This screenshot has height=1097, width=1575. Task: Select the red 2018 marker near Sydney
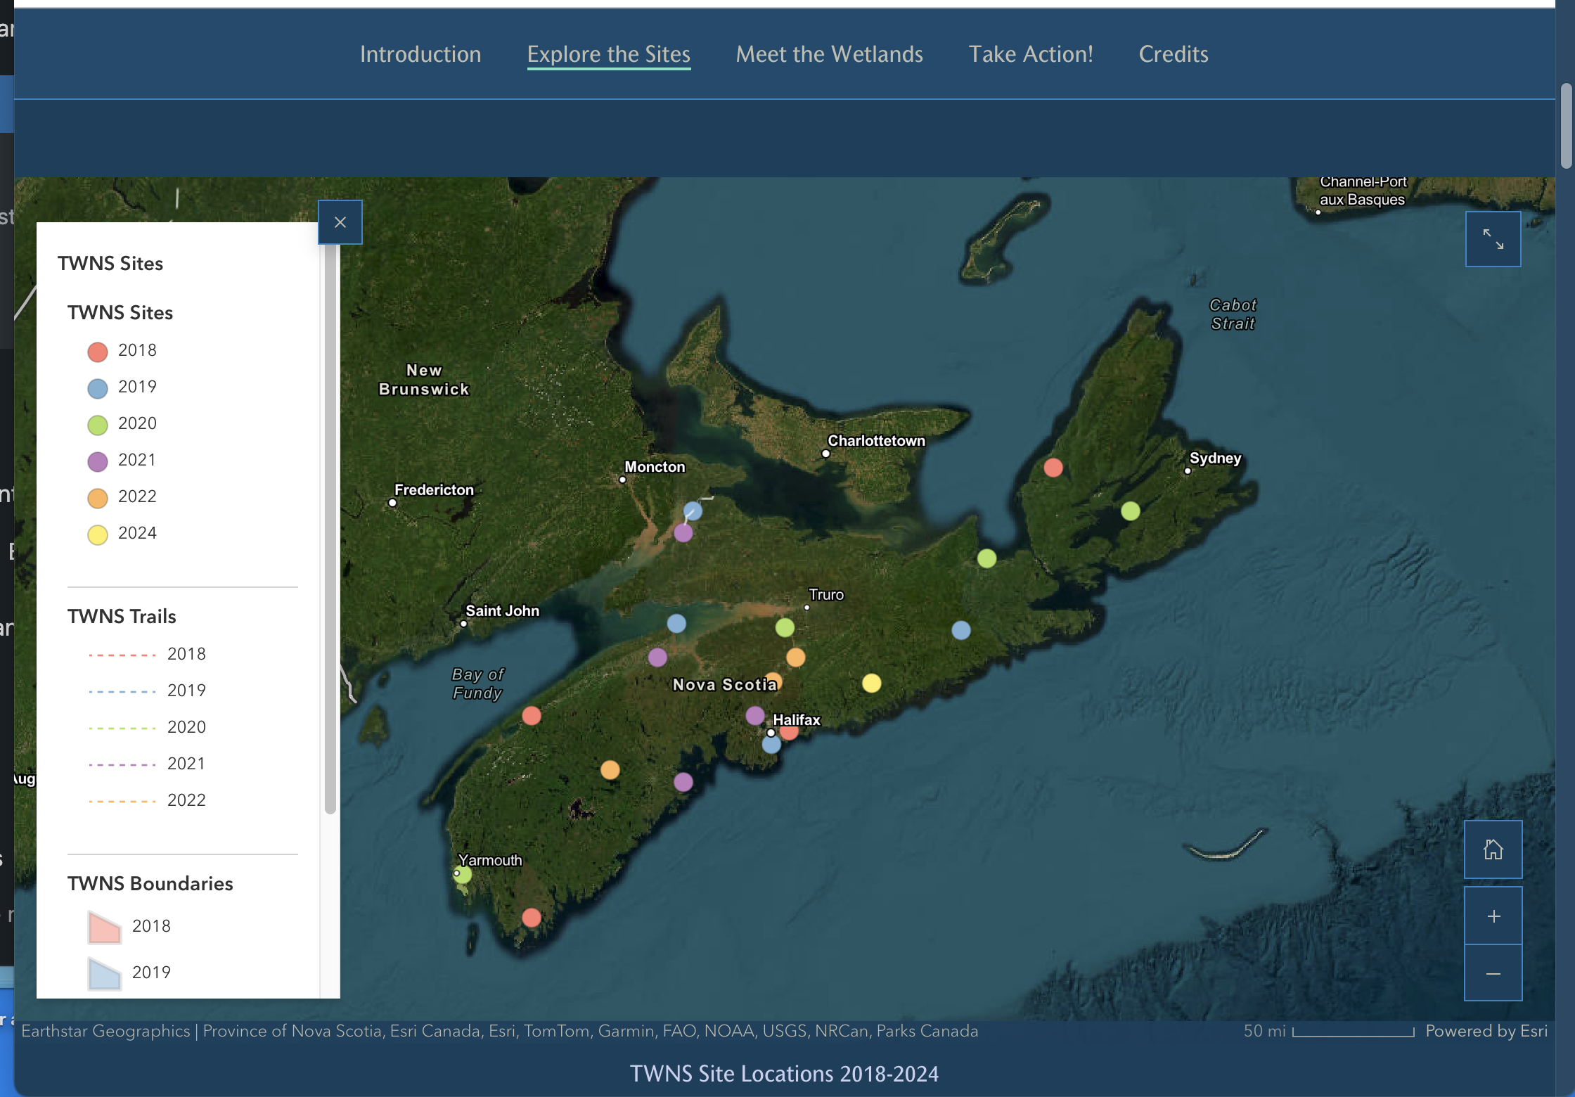[1053, 467]
